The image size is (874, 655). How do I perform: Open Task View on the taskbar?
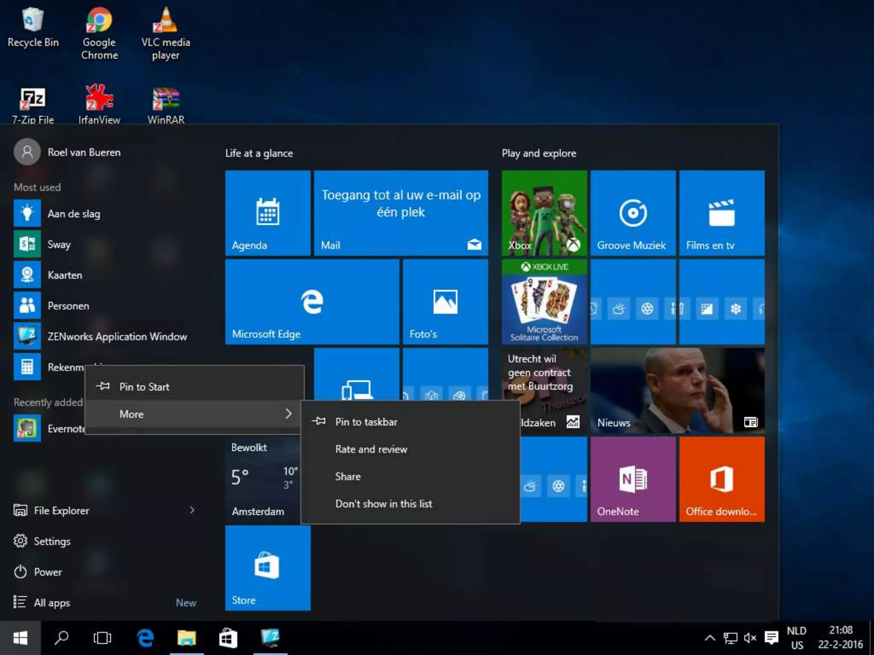click(x=102, y=638)
